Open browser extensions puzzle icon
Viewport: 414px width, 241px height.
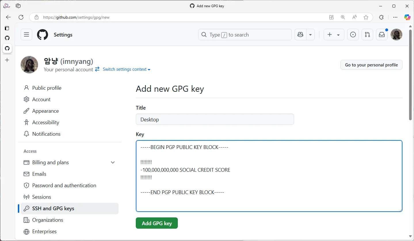[x=381, y=17]
